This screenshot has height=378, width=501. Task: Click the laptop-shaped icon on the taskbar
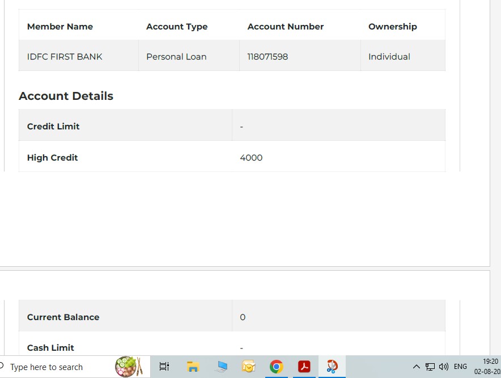(x=221, y=367)
